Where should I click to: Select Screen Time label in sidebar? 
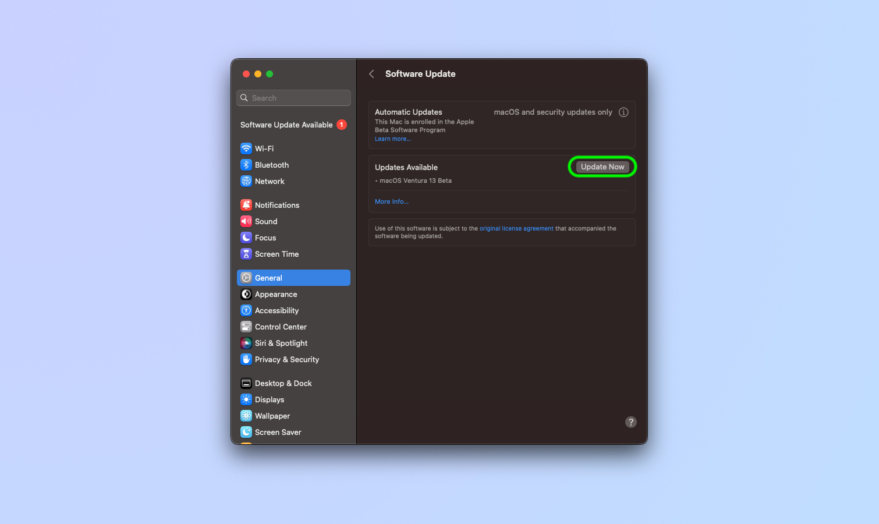pyautogui.click(x=277, y=254)
